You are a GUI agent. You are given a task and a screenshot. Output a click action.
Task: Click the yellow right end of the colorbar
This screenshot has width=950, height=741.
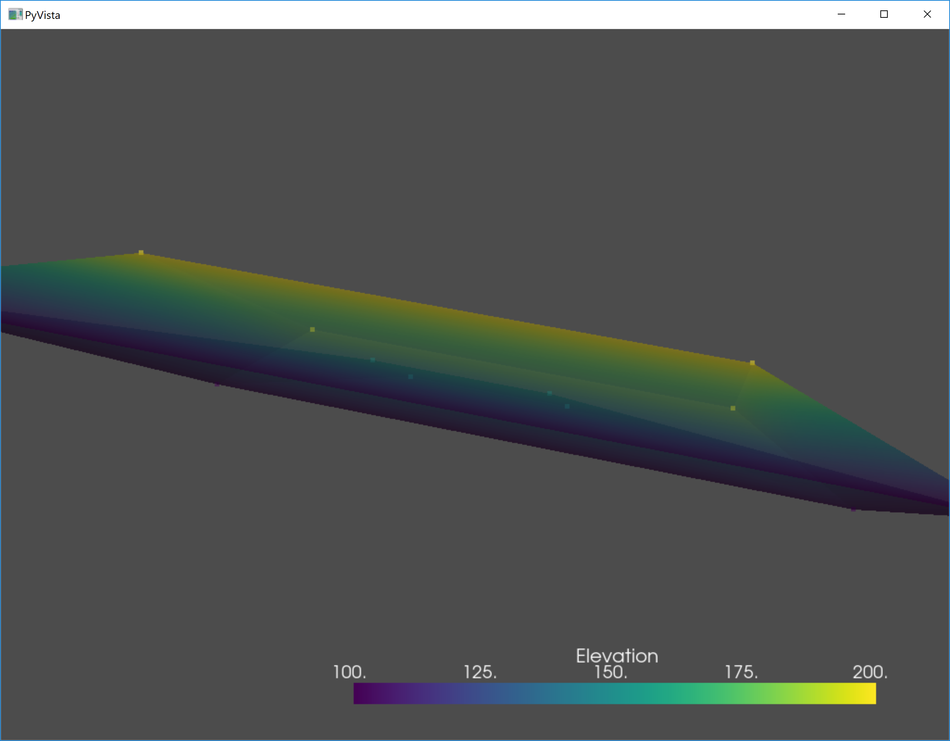868,694
